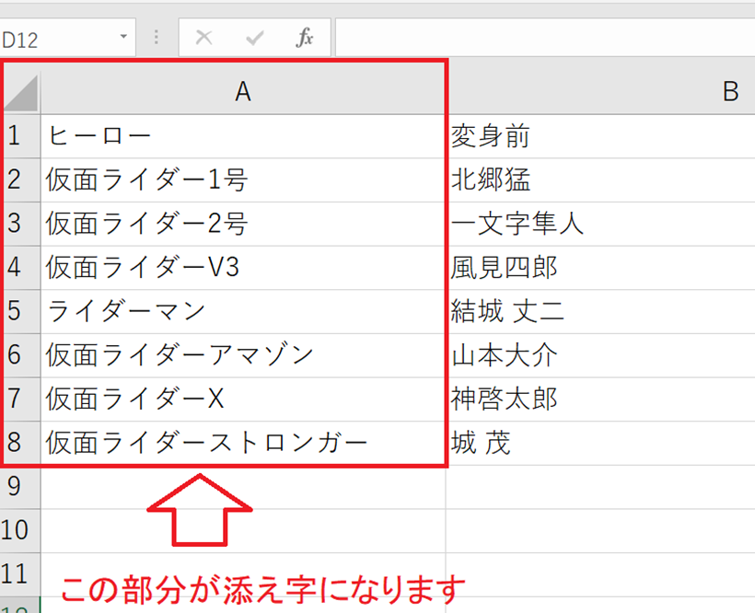
Task: Select row 1 header
Action: pos(15,136)
